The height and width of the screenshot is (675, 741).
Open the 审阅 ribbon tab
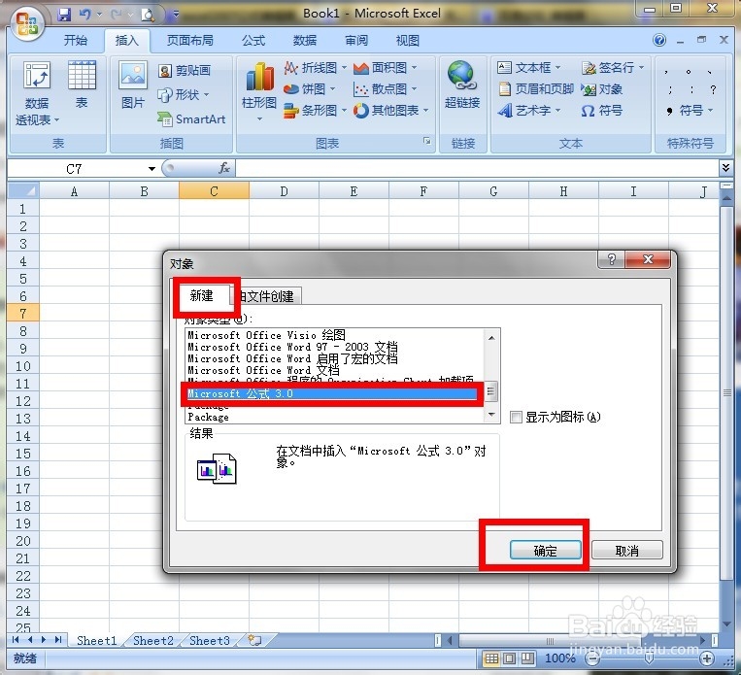click(x=355, y=41)
